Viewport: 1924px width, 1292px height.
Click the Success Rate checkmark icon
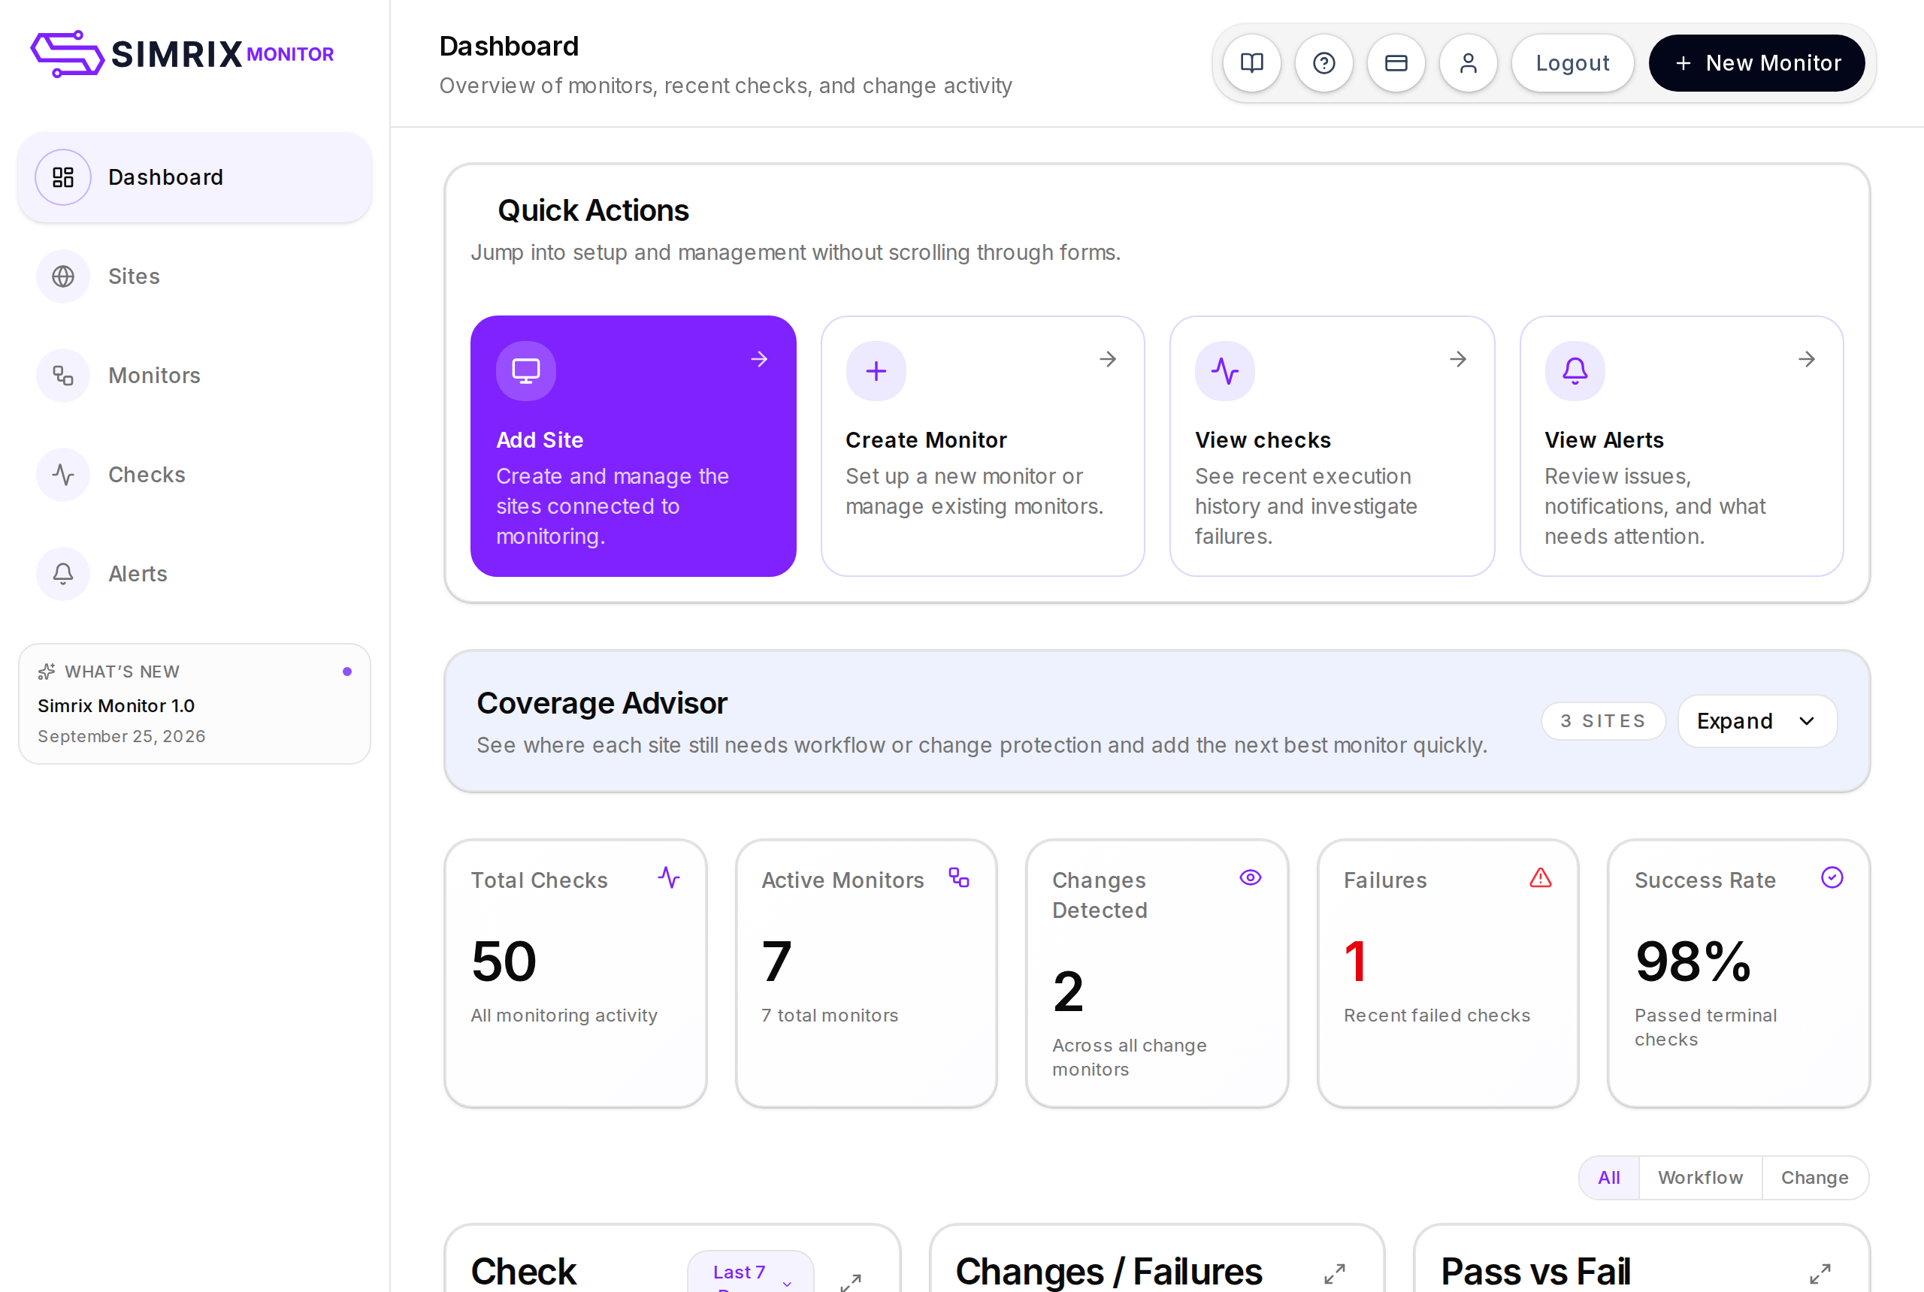[1832, 877]
